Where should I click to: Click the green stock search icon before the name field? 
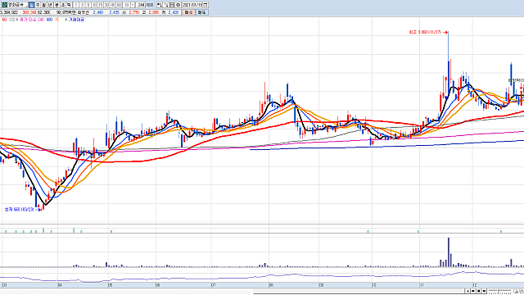5,5
